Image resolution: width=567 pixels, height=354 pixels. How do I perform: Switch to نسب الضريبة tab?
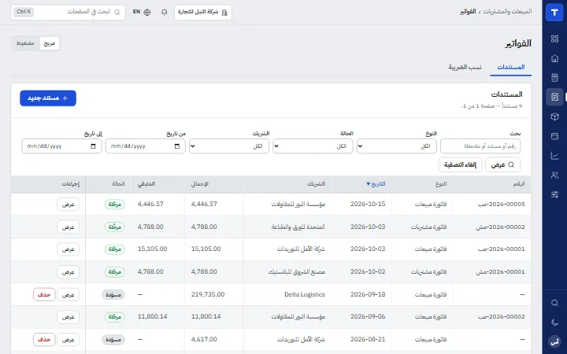click(465, 67)
